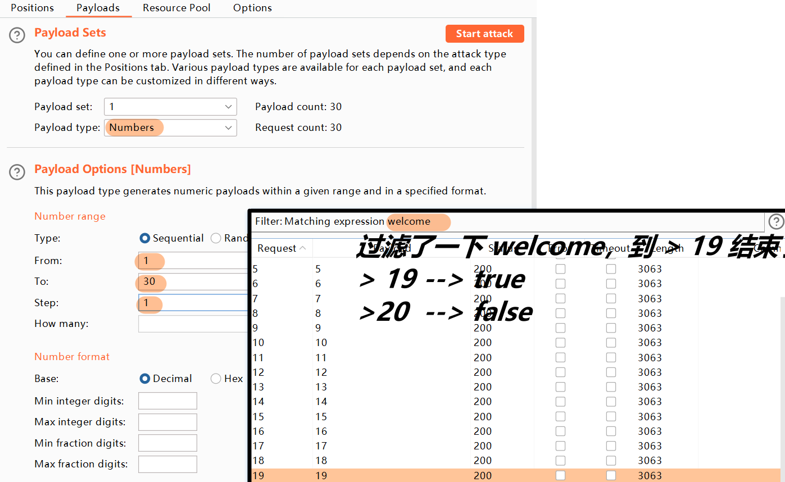Click the Request column sort arrow

coord(303,248)
